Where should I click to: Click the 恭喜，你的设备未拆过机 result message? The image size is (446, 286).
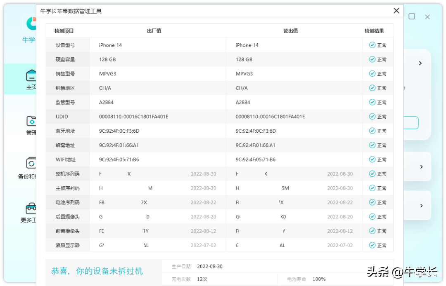point(97,271)
